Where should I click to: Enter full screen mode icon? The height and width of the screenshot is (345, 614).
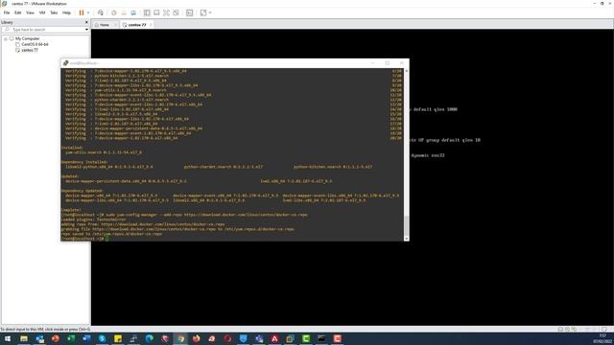[x=166, y=12]
